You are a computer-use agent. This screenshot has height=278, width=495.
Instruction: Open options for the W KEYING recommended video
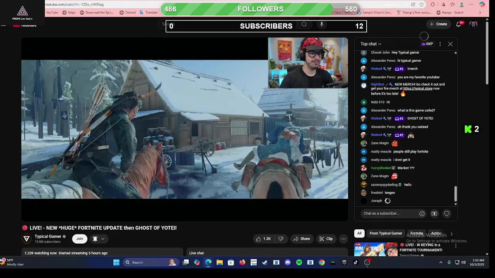click(456, 246)
